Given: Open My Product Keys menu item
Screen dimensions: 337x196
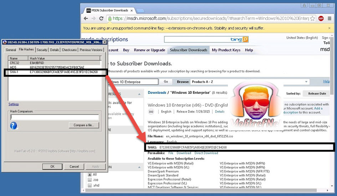Looking at the screenshot, I should [x=226, y=50].
